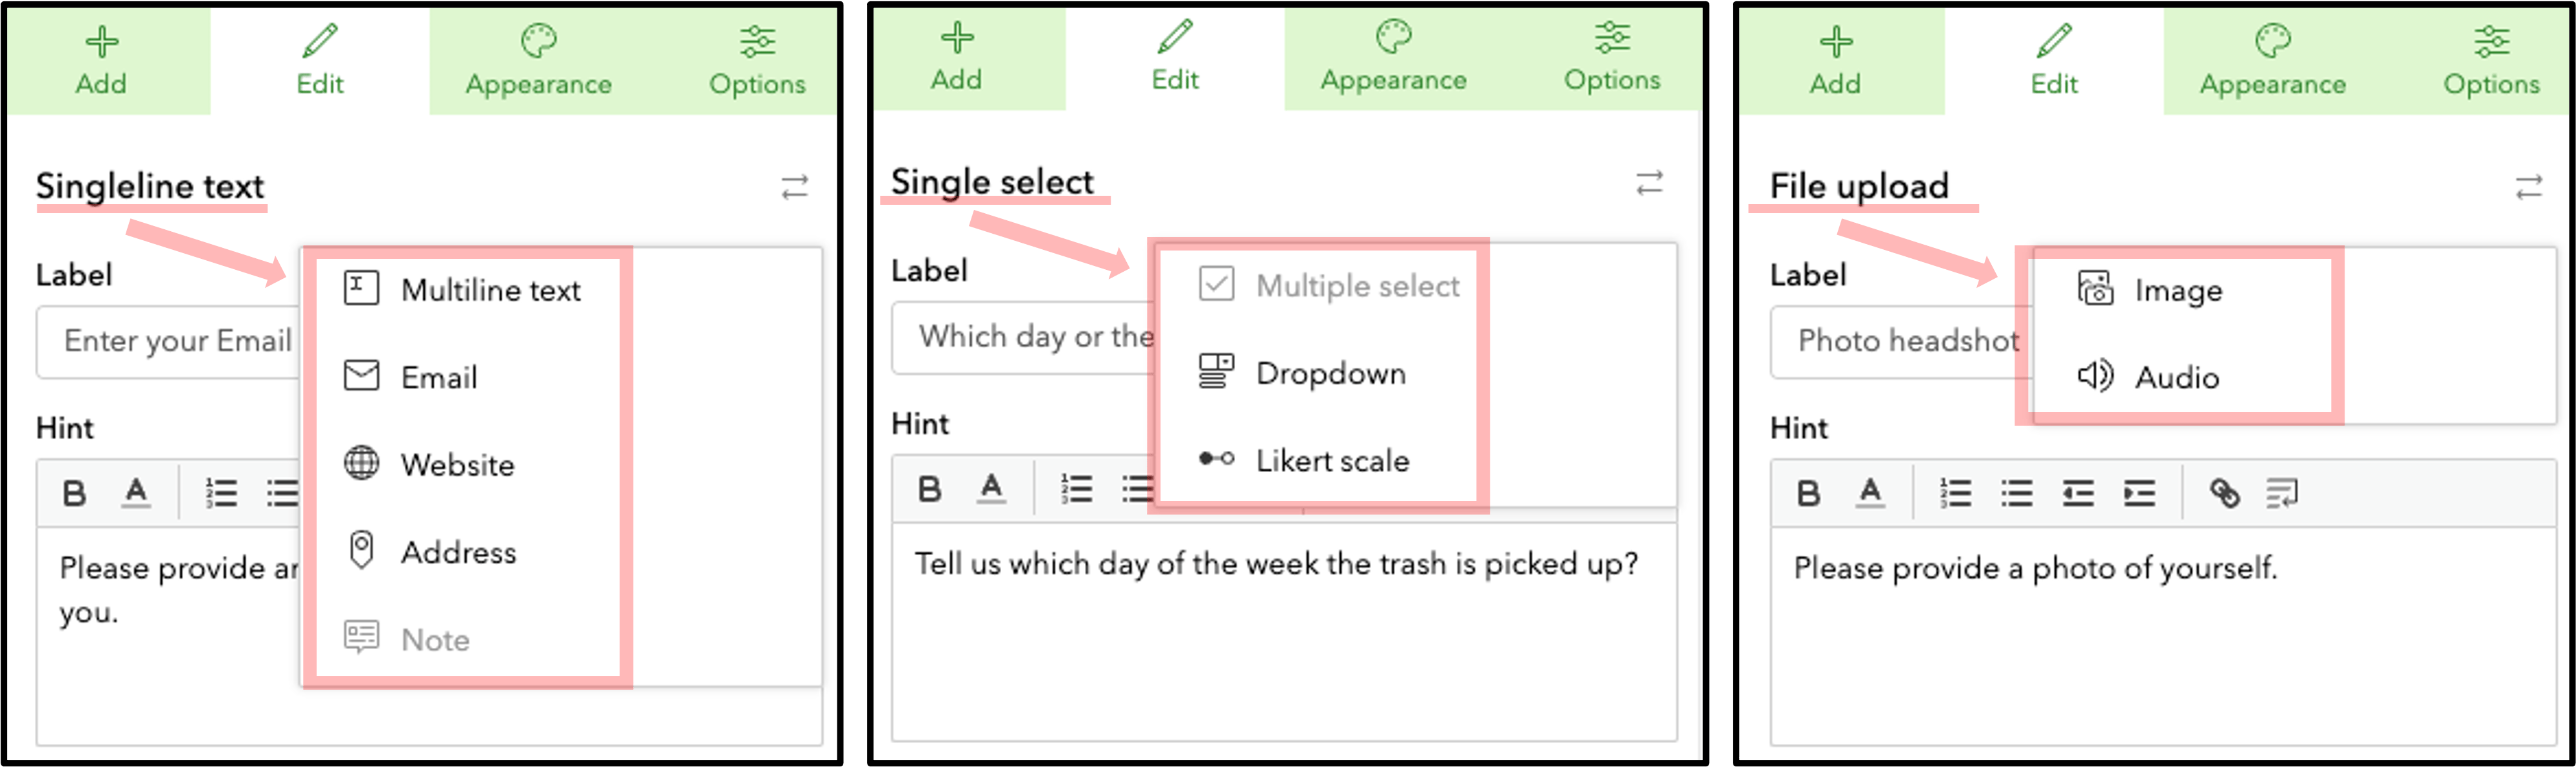This screenshot has height=767, width=2576.
Task: Select the Email option in the type list
Action: pos(439,377)
